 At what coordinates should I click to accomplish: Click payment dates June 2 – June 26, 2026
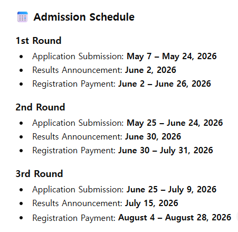pos(165,84)
